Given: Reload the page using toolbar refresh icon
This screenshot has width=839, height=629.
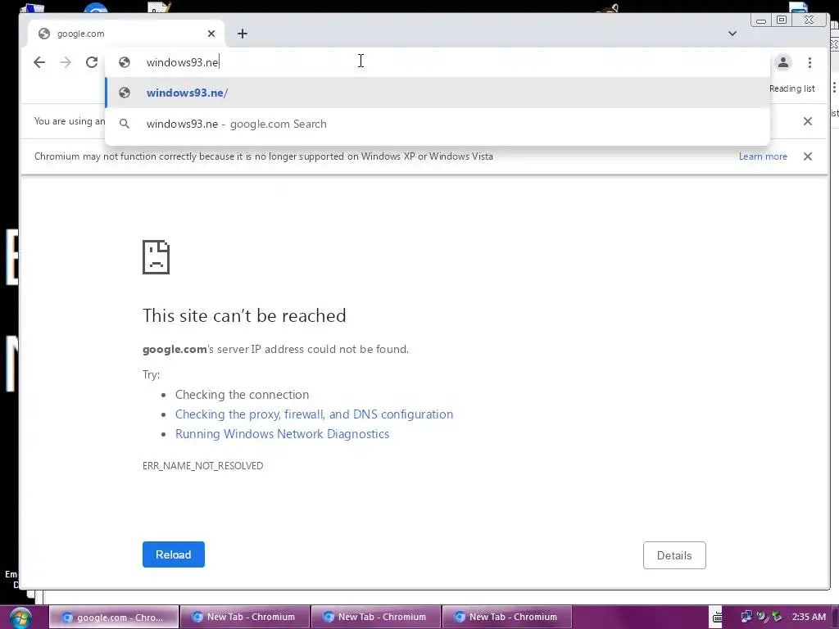Looking at the screenshot, I should pos(92,62).
